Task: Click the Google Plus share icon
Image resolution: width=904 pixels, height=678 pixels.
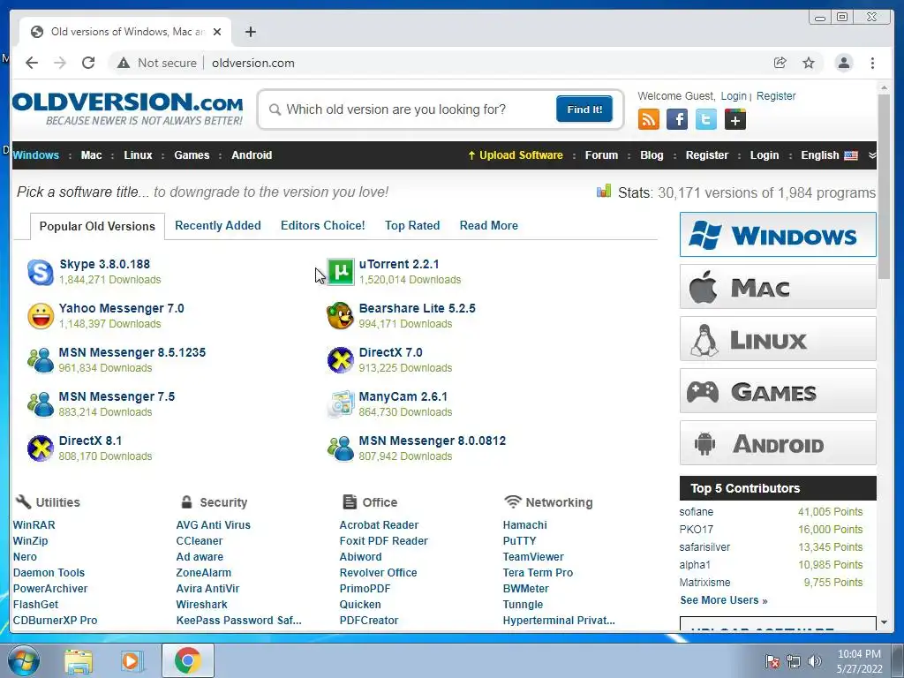Action: 735,119
